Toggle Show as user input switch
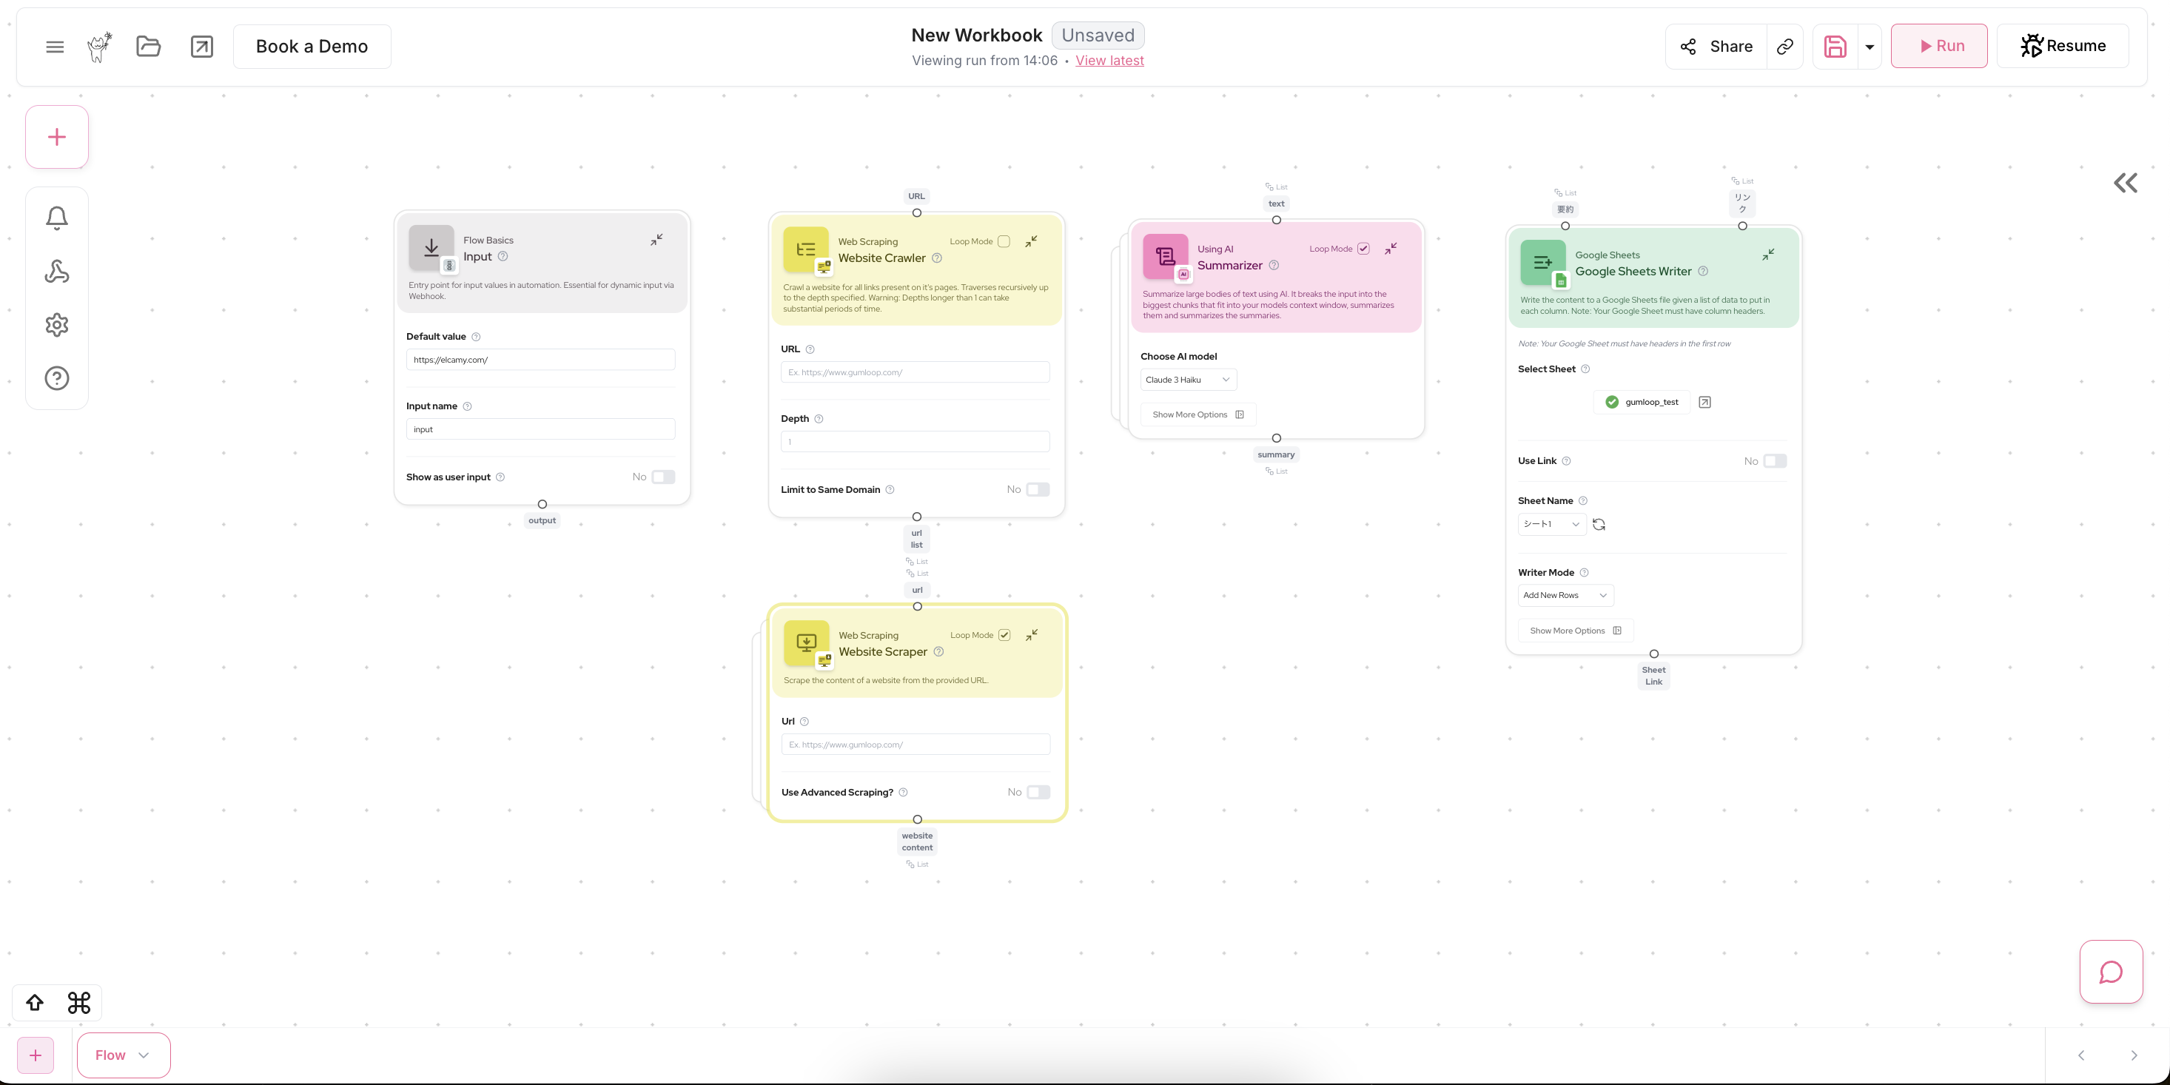This screenshot has width=2170, height=1085. (x=663, y=477)
